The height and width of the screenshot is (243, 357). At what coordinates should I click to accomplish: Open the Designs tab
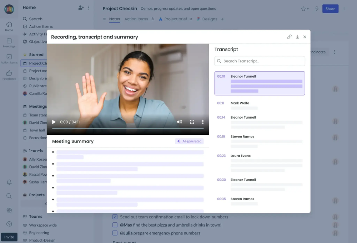click(x=207, y=19)
